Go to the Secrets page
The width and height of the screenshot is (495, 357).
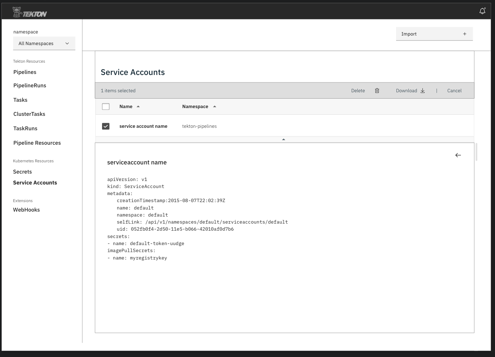point(22,171)
